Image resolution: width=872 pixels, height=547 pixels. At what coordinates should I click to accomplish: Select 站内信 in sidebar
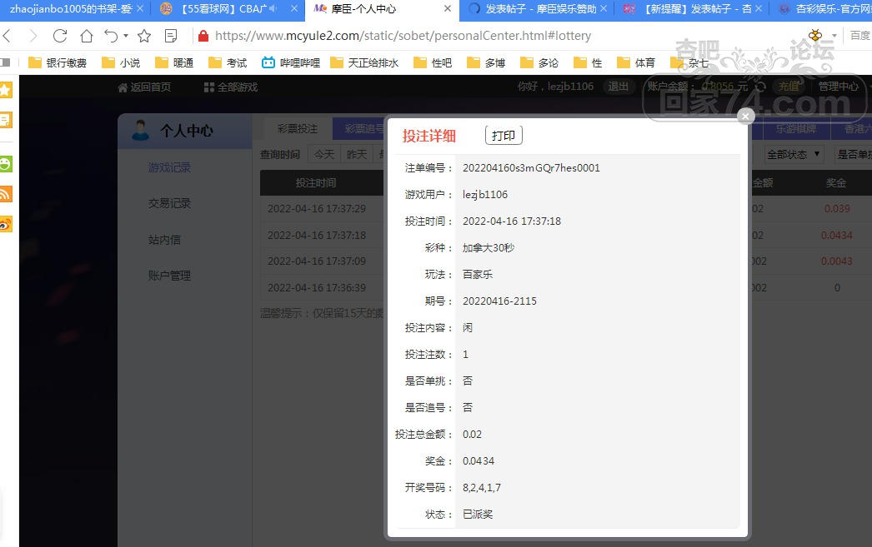tap(164, 240)
